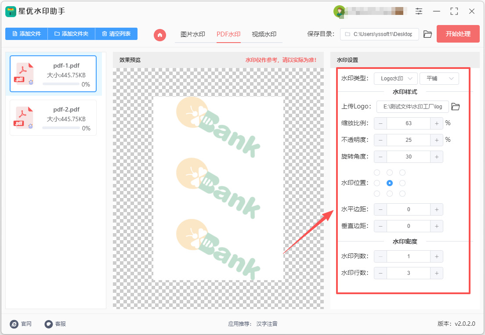Viewport: 485px width, 335px height.
Task: Switch to PDF水印 tab
Action: pos(228,34)
